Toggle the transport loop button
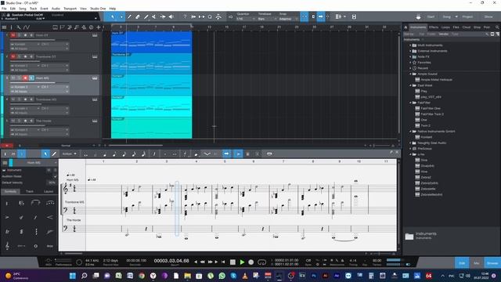The width and height of the screenshot is (501, 282). click(261, 262)
